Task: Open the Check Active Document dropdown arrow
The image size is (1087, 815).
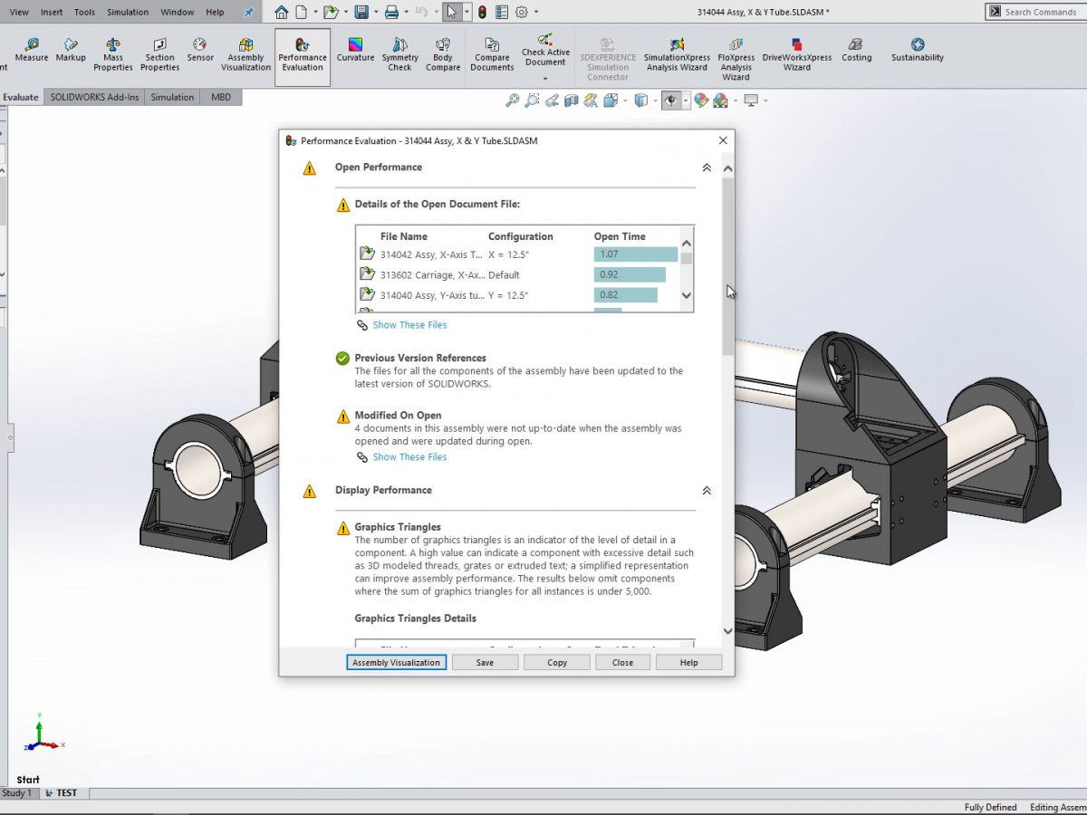Action: [x=545, y=79]
